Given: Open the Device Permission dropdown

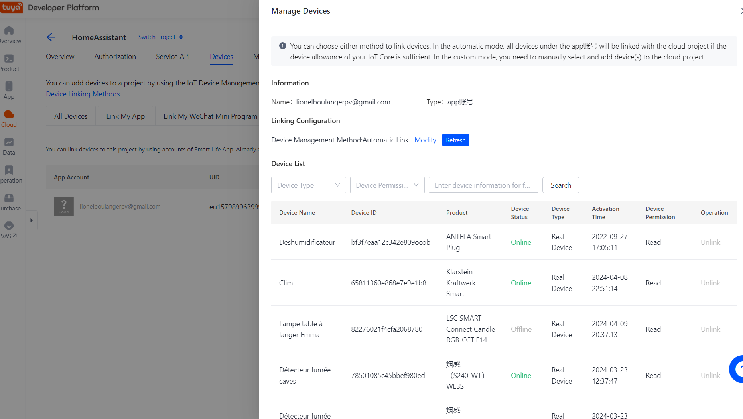Looking at the screenshot, I should (387, 185).
